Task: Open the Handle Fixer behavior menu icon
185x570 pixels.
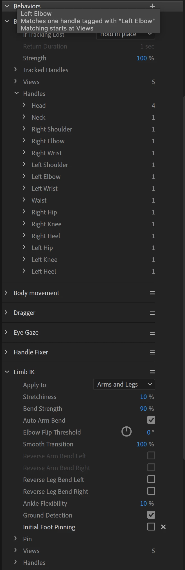Action: click(x=152, y=352)
